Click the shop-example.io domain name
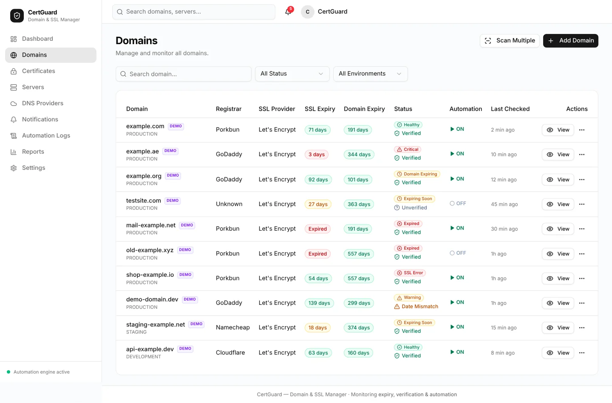The height and width of the screenshot is (403, 612). (x=150, y=275)
